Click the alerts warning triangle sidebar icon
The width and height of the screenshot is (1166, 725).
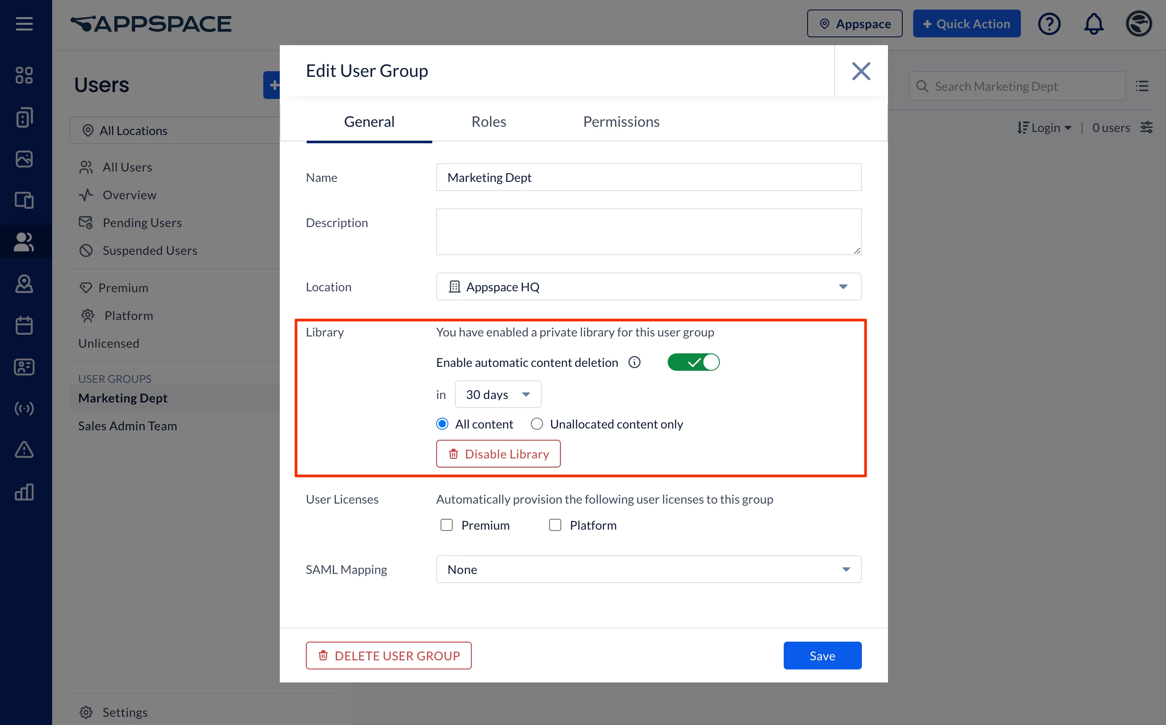pyautogui.click(x=24, y=450)
